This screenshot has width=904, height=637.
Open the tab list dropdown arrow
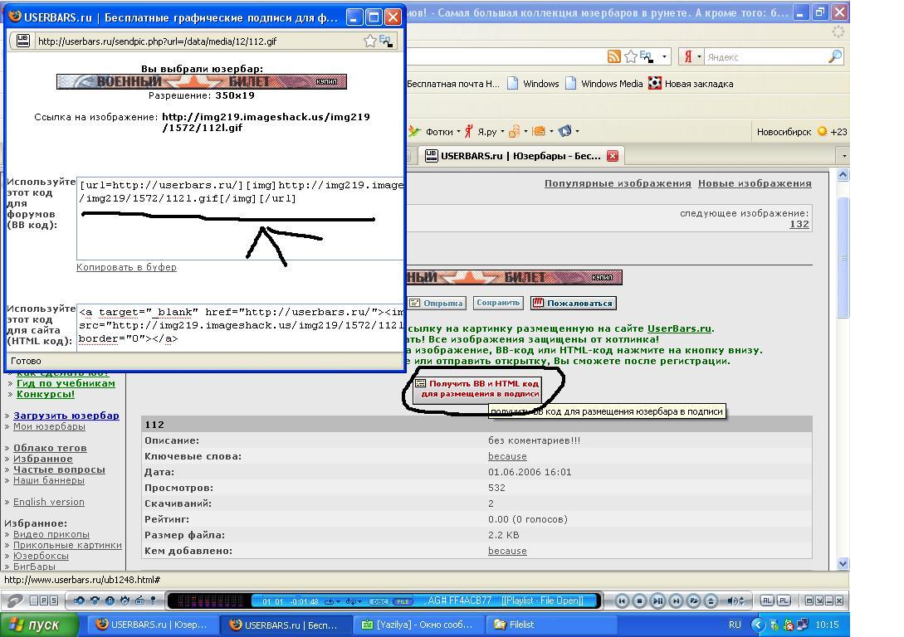coord(844,155)
